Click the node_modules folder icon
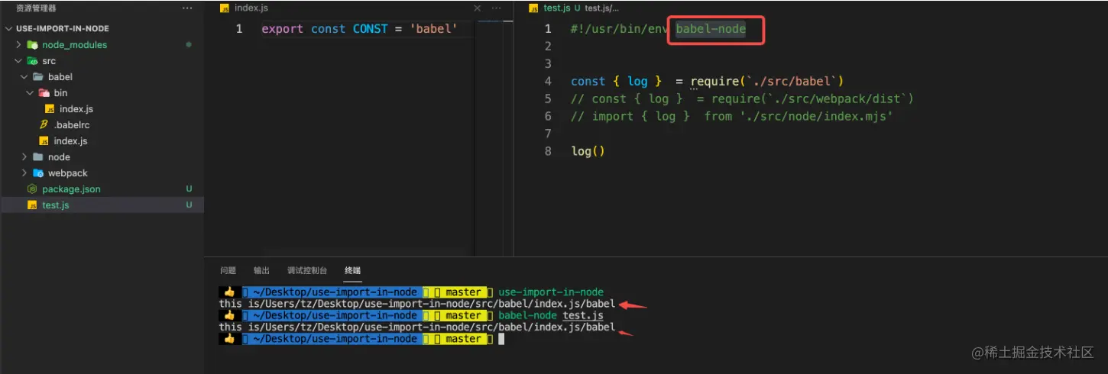This screenshot has width=1108, height=374. click(32, 45)
